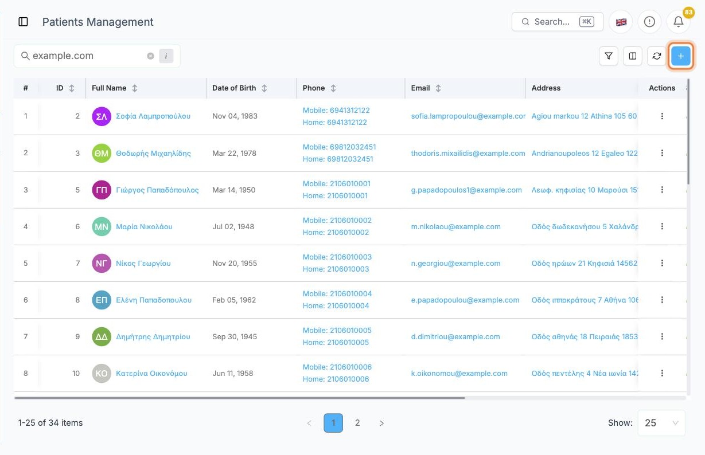
Task: Open patient Μαρία Νικολάου
Action: (x=144, y=226)
